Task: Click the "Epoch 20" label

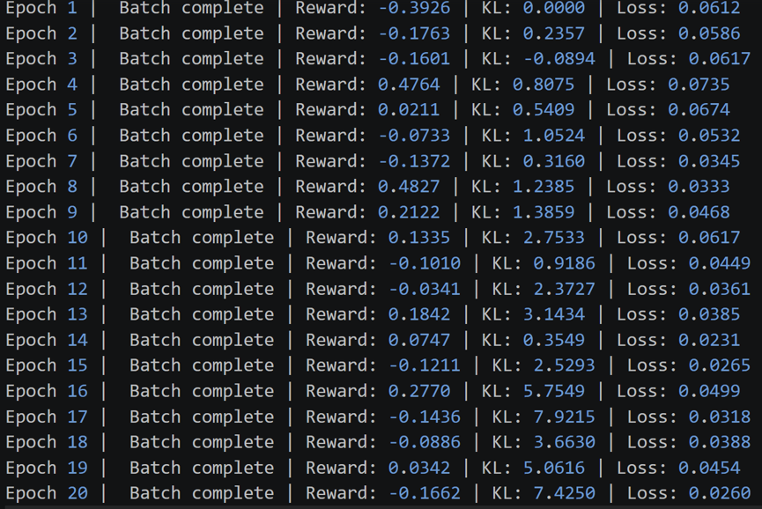Action: pyautogui.click(x=47, y=493)
